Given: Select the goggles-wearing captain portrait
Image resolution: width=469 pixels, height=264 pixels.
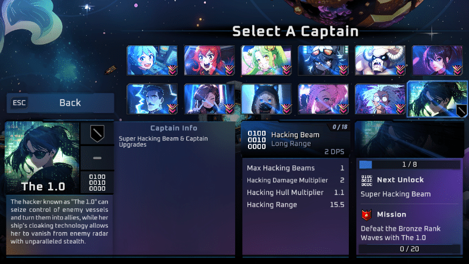Looking at the screenshot, I should point(323,60).
